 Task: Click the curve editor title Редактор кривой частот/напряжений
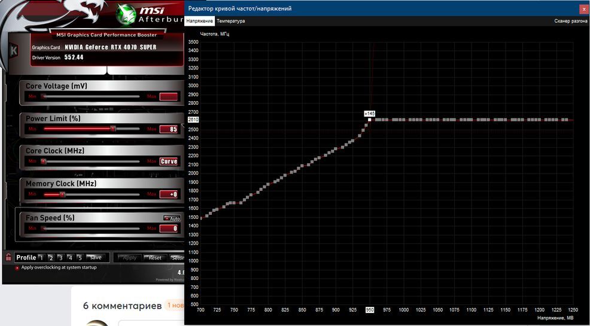tap(240, 8)
